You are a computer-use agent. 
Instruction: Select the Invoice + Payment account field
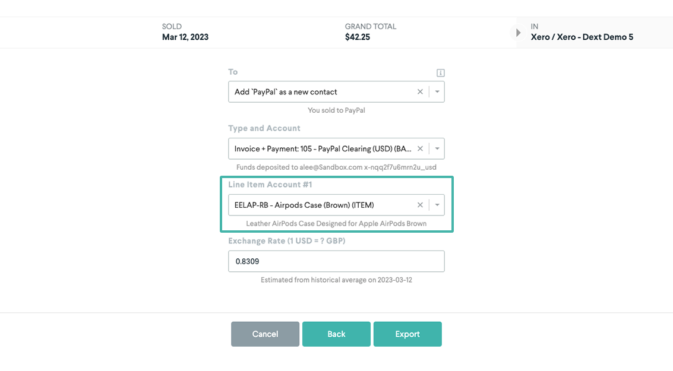pos(321,148)
